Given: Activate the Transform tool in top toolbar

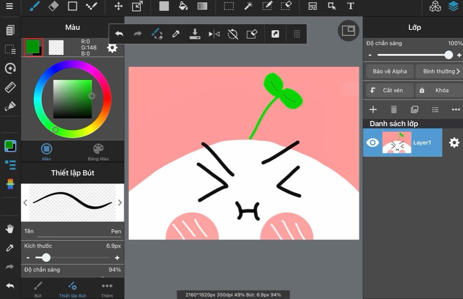Looking at the screenshot, I should (x=137, y=6).
